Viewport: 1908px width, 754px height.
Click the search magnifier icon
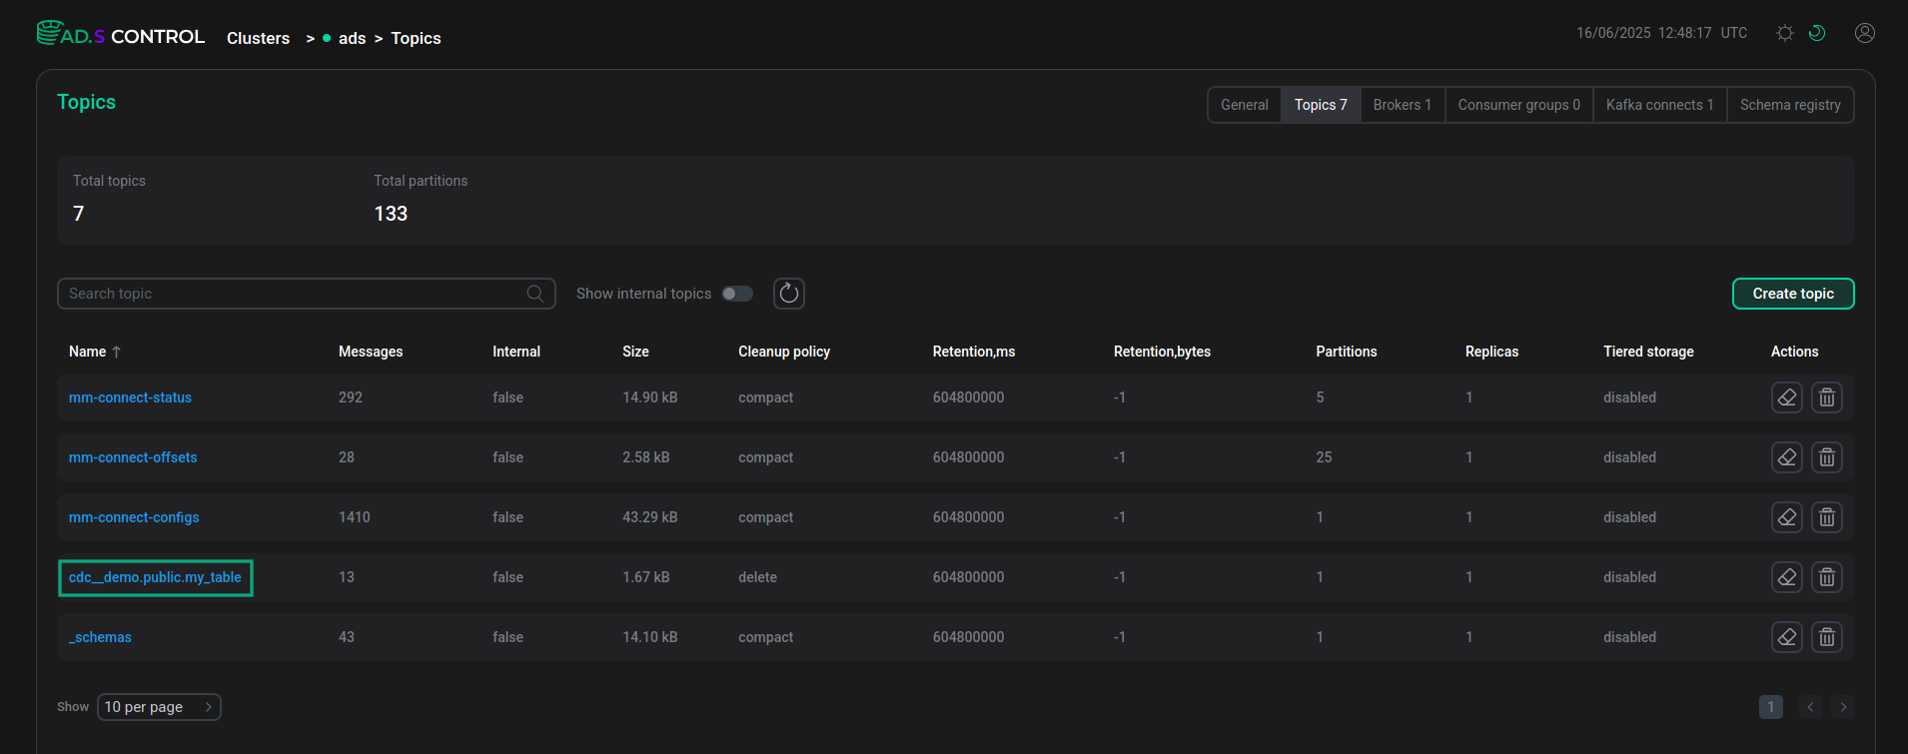click(x=535, y=294)
